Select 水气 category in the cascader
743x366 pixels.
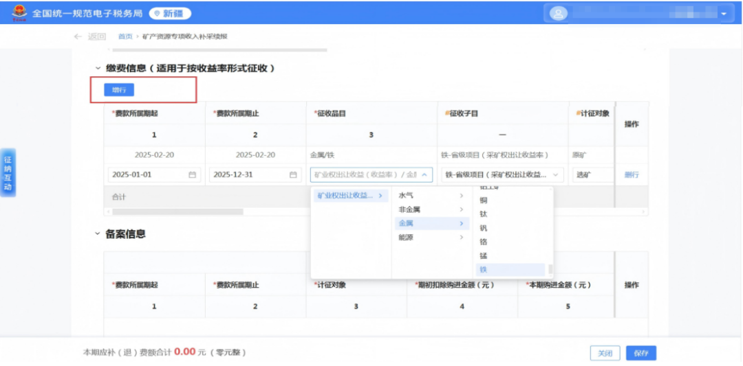coord(431,195)
